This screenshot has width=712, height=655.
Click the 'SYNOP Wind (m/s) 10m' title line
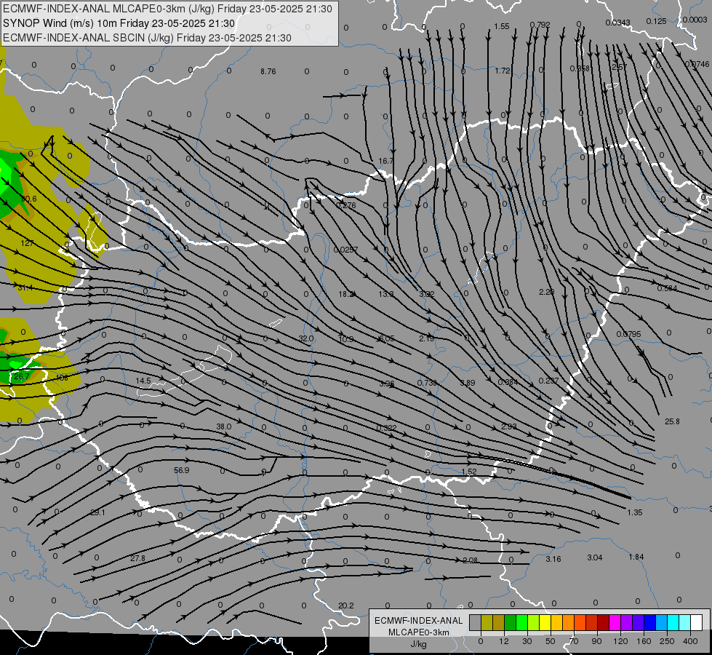coord(119,23)
